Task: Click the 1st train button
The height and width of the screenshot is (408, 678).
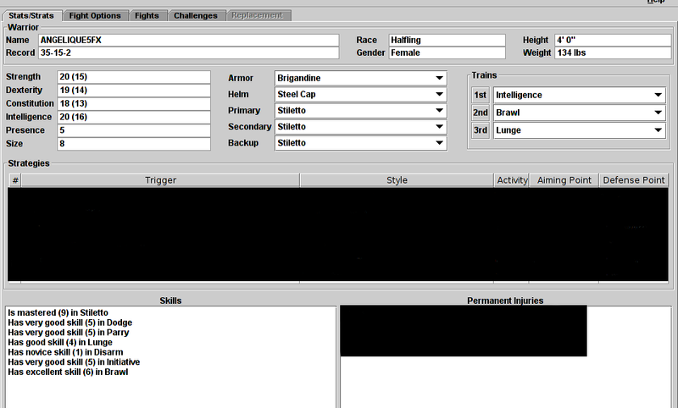Action: (481, 95)
